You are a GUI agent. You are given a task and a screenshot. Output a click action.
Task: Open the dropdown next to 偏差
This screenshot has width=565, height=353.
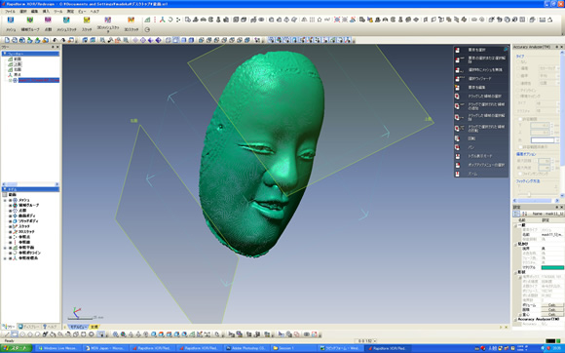(557, 68)
